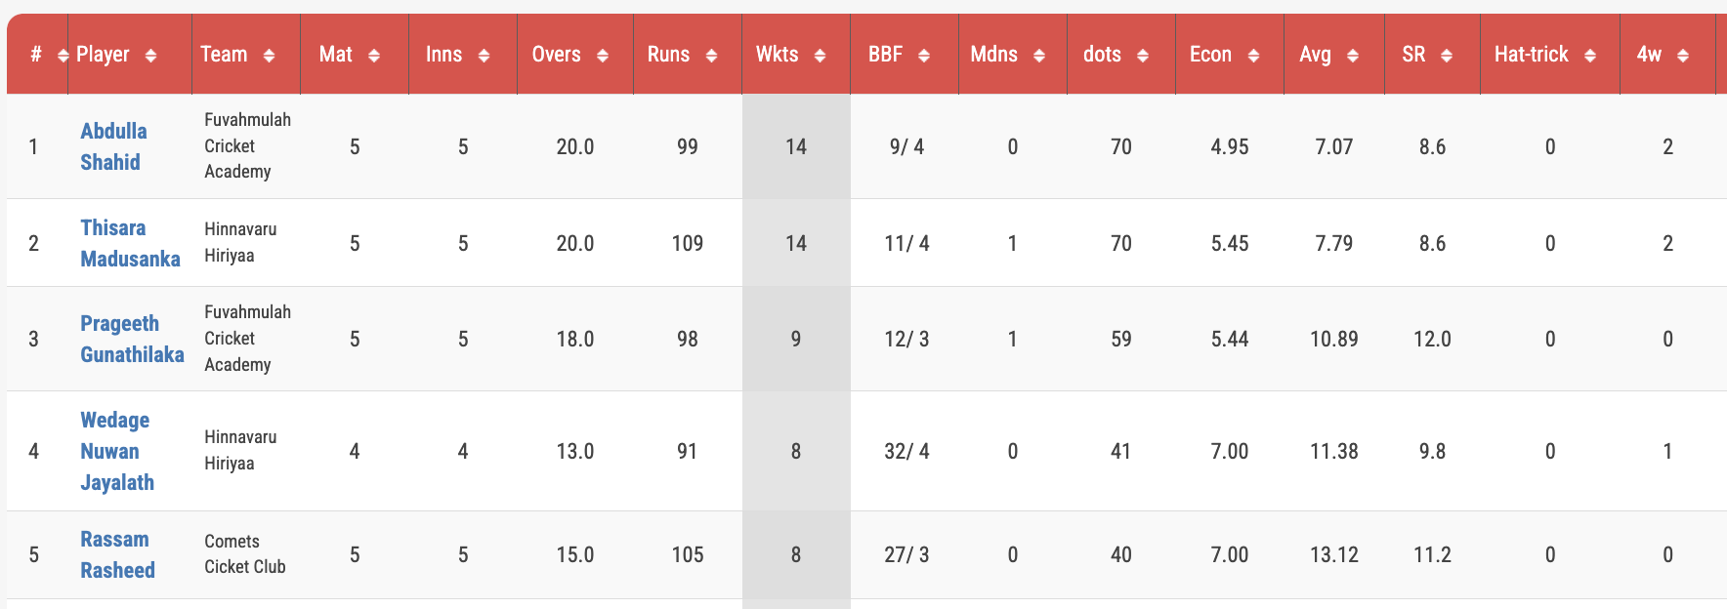
Task: Sort by Econ column arrows
Action: [1253, 56]
